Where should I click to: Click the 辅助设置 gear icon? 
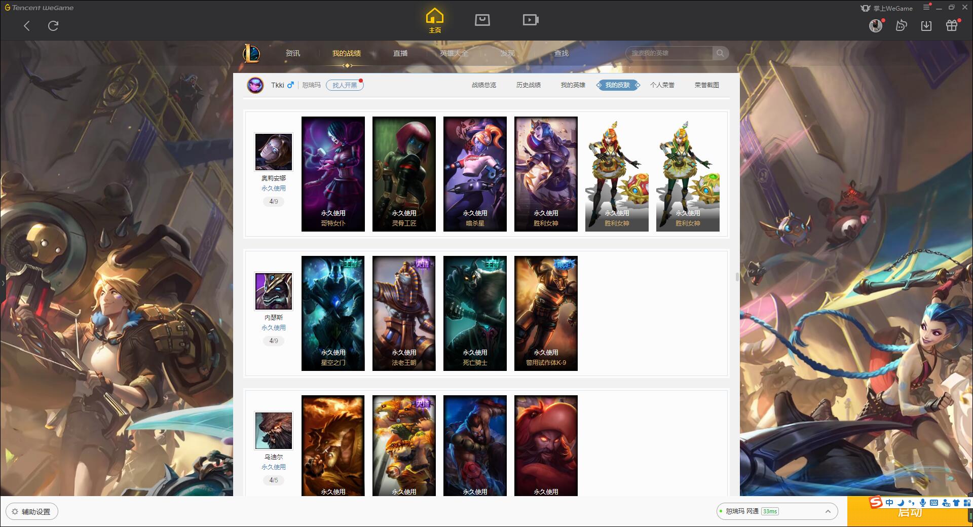(15, 512)
